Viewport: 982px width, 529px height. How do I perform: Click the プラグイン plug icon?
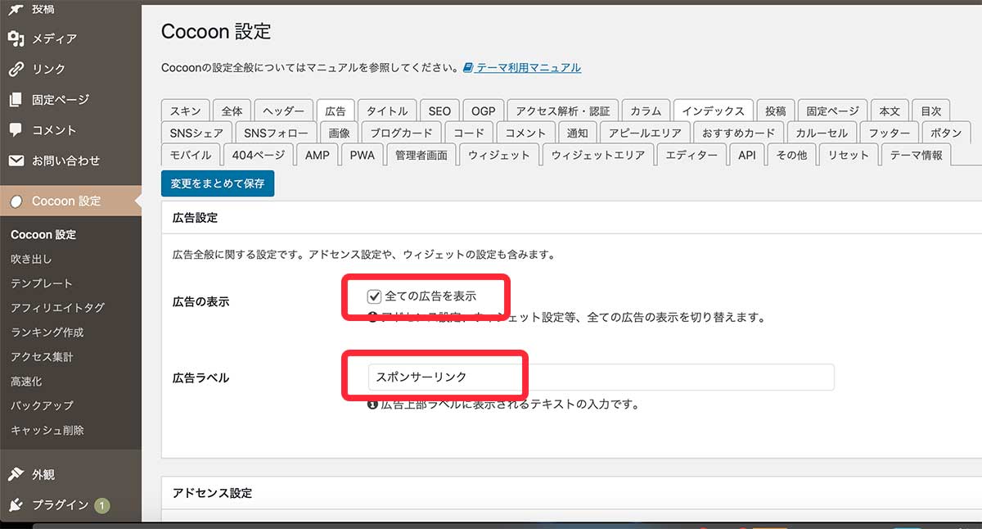click(16, 504)
